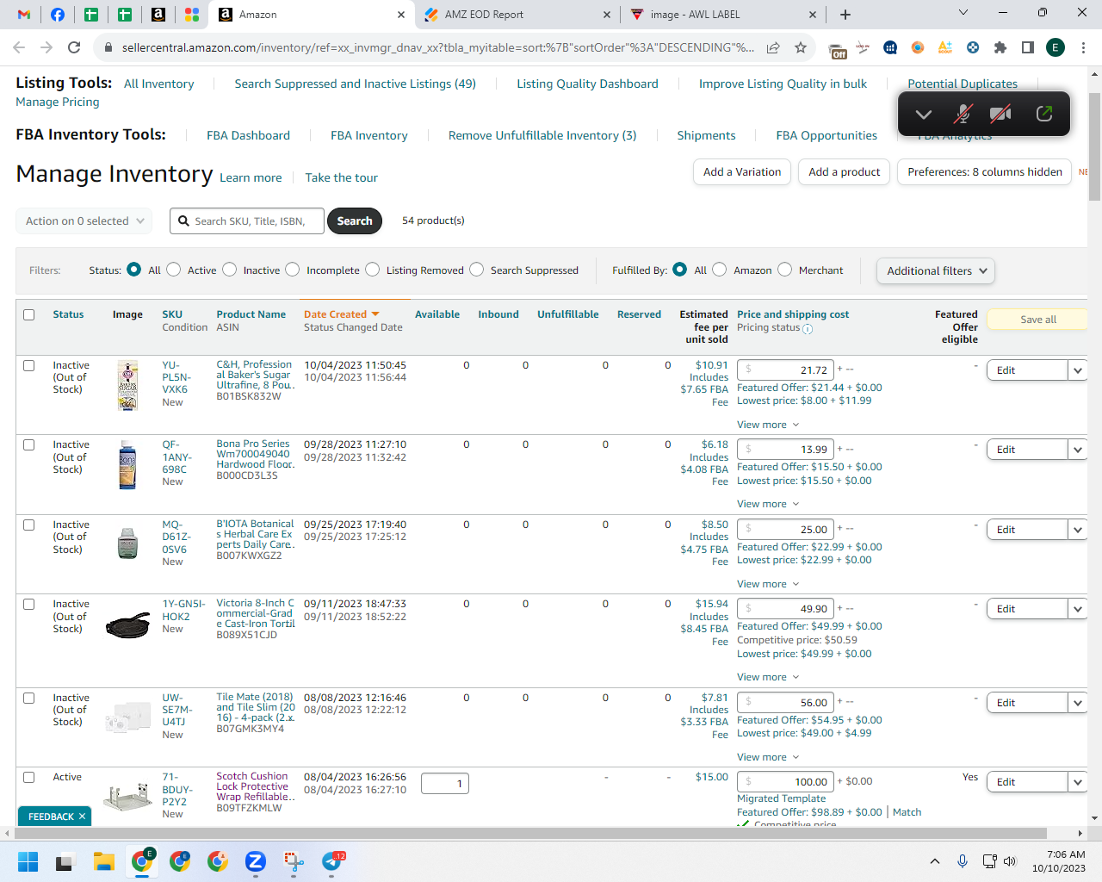Open the pinned Gmail tab

click(24, 15)
